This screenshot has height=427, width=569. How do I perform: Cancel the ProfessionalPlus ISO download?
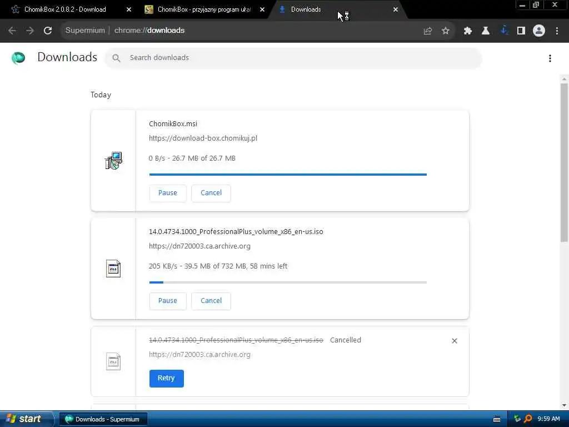click(211, 301)
